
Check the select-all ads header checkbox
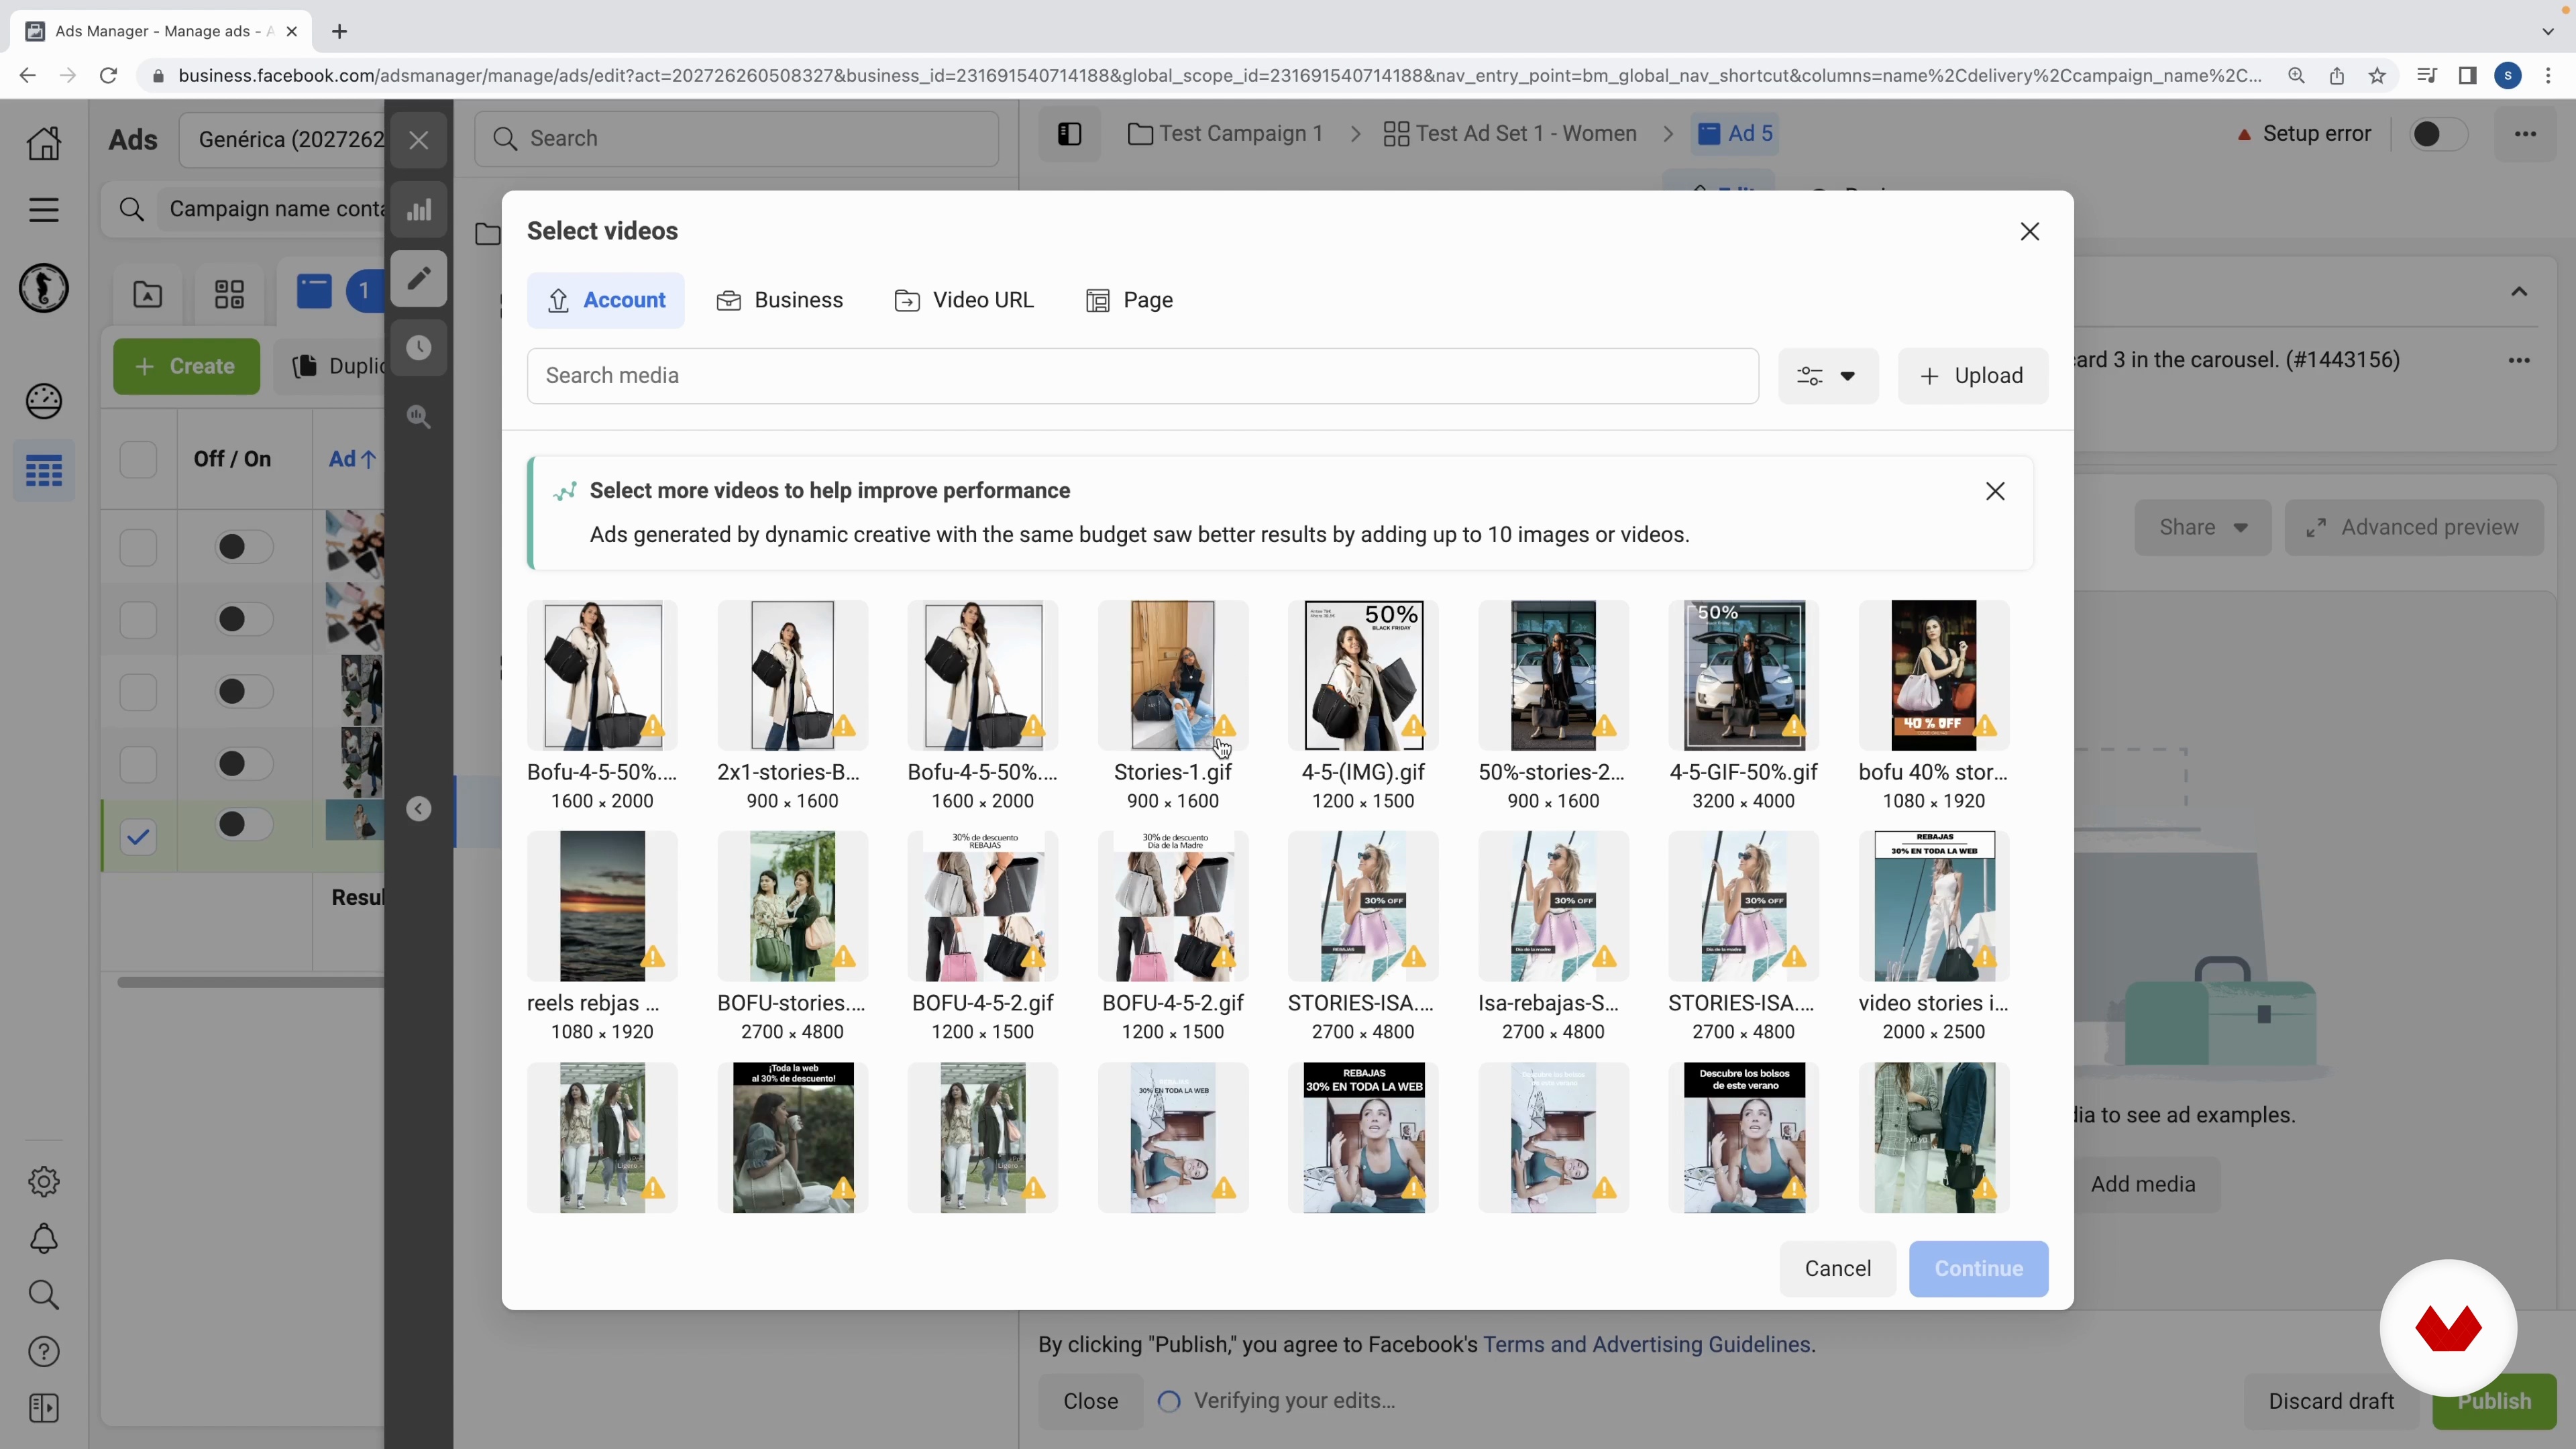point(138,459)
